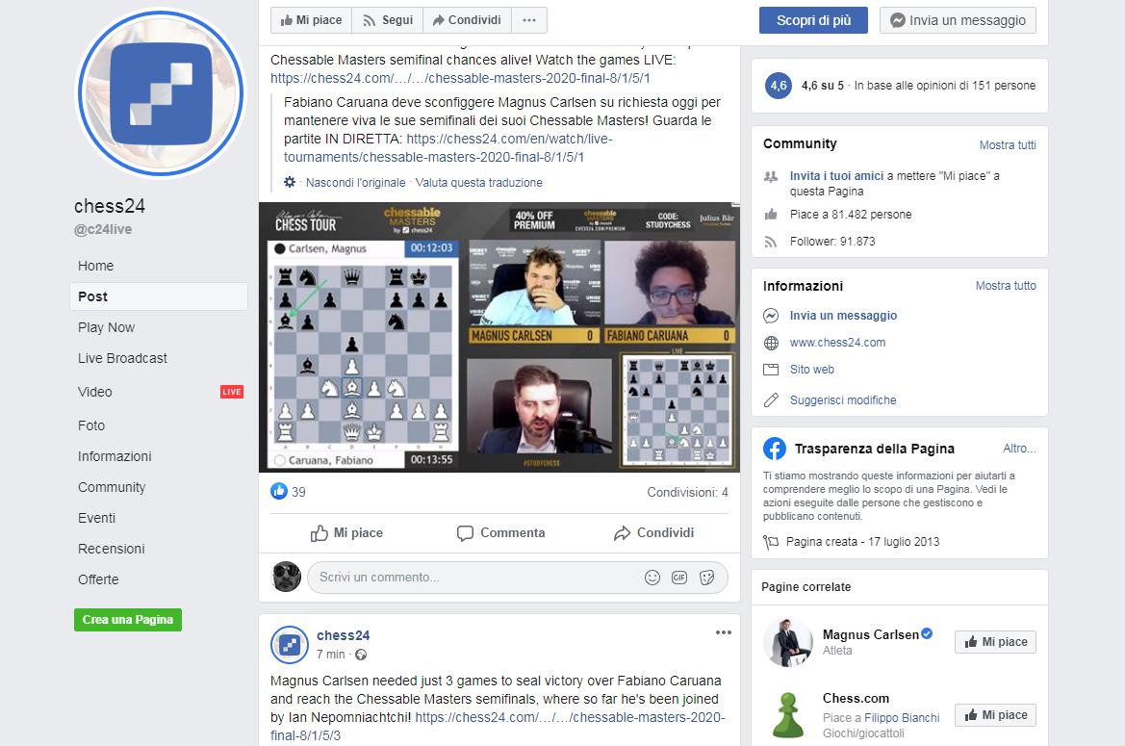Open Recensioni in the sidebar
1125x746 pixels.
coord(112,549)
